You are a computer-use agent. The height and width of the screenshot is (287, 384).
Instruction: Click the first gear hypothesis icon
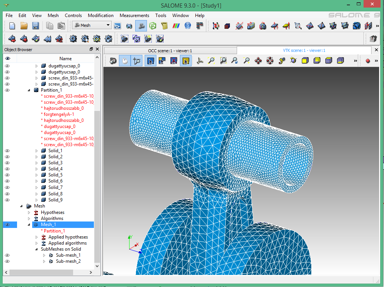click(73, 39)
